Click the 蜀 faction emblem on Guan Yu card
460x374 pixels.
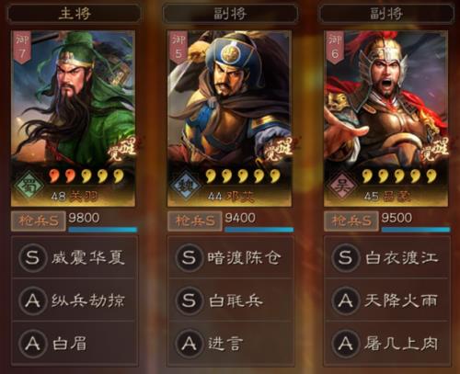pyautogui.click(x=29, y=185)
